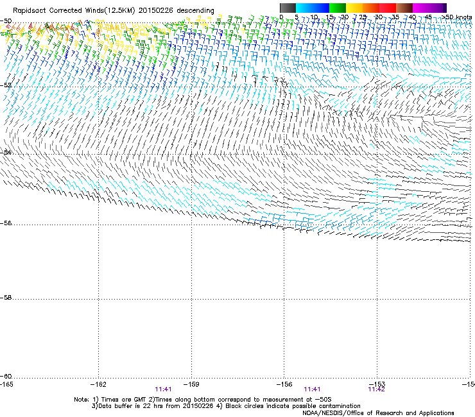This screenshot has width=475, height=417.
Task: Click the gray 0–5 knots legend swatch
Action: click(288, 8)
